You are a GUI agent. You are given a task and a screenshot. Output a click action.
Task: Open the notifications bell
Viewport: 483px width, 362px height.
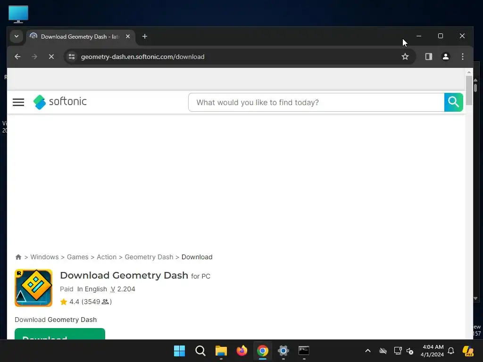(451, 351)
